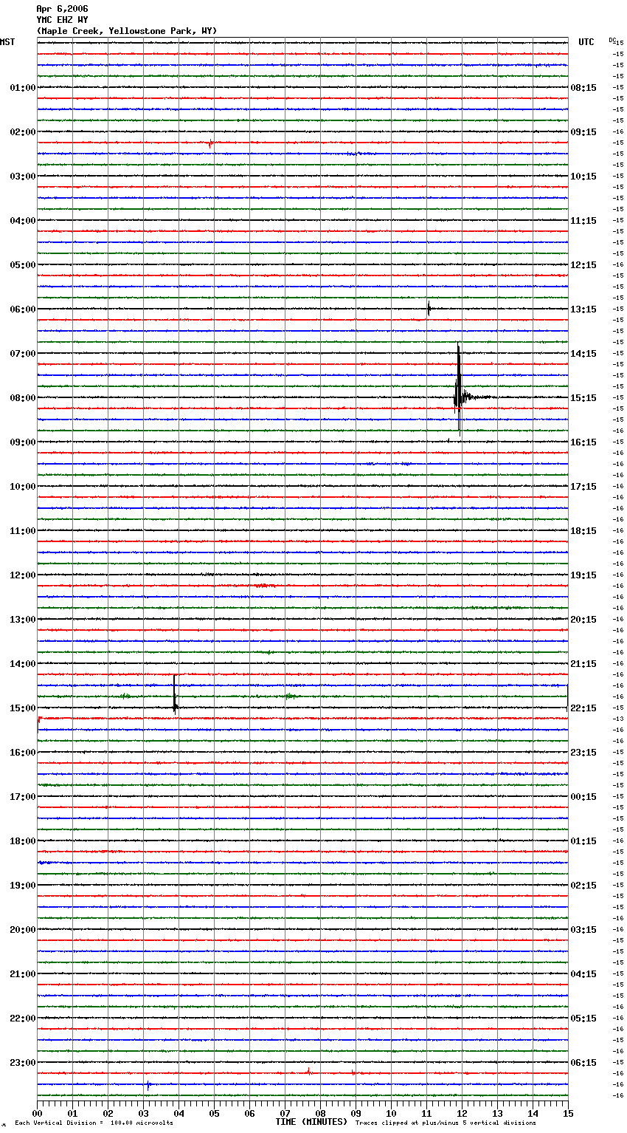627x1133 pixels.
Task: Click the "11:00" MST hour label
Action: [x=23, y=531]
